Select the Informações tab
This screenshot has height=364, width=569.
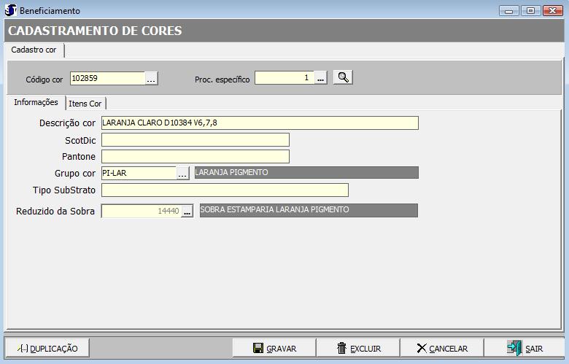click(x=36, y=103)
